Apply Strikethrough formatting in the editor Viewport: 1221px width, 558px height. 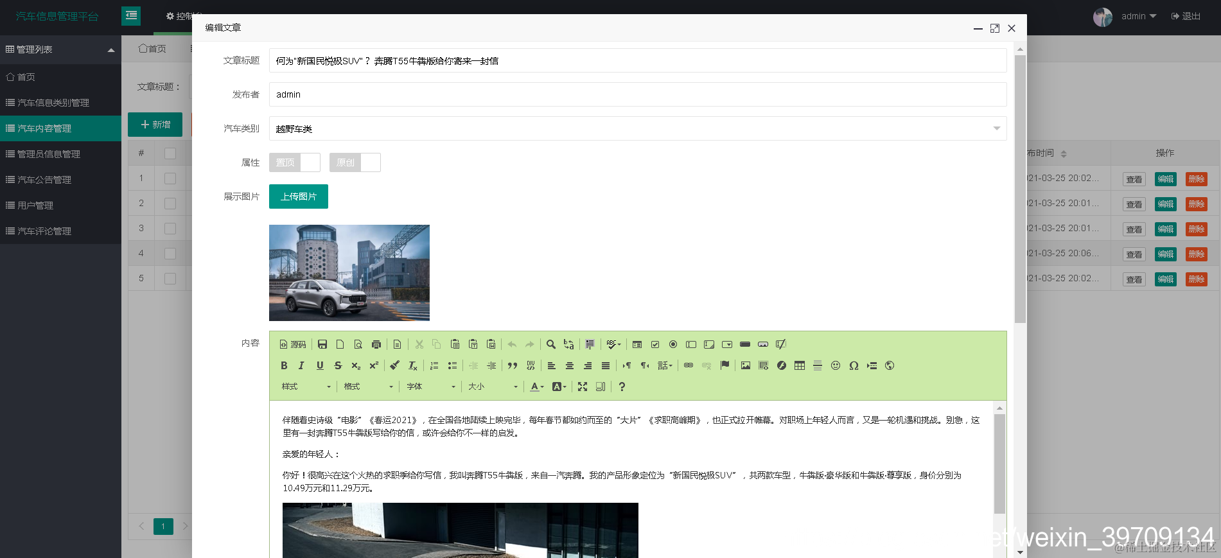point(338,366)
